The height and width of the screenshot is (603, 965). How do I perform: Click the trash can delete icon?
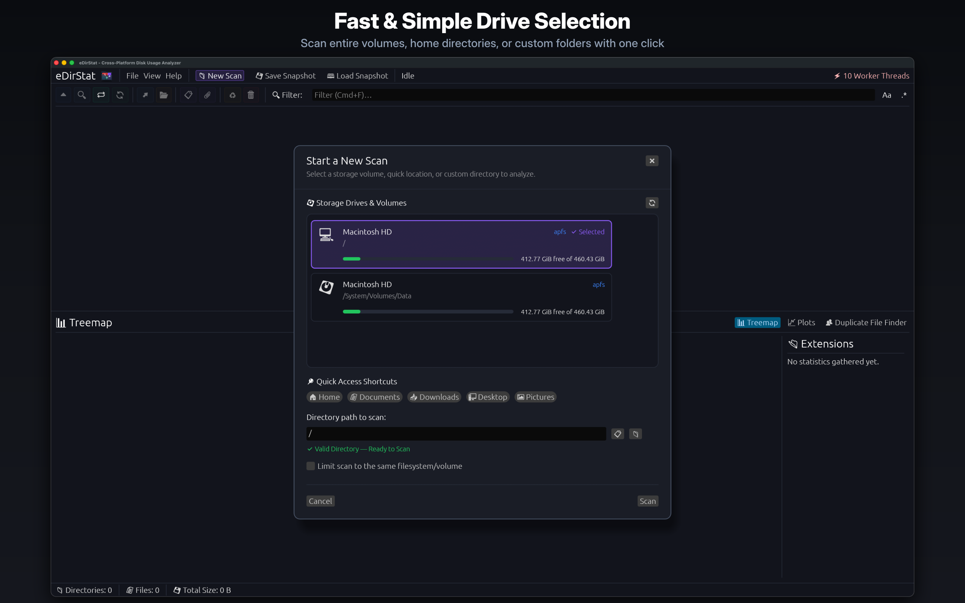coord(251,95)
